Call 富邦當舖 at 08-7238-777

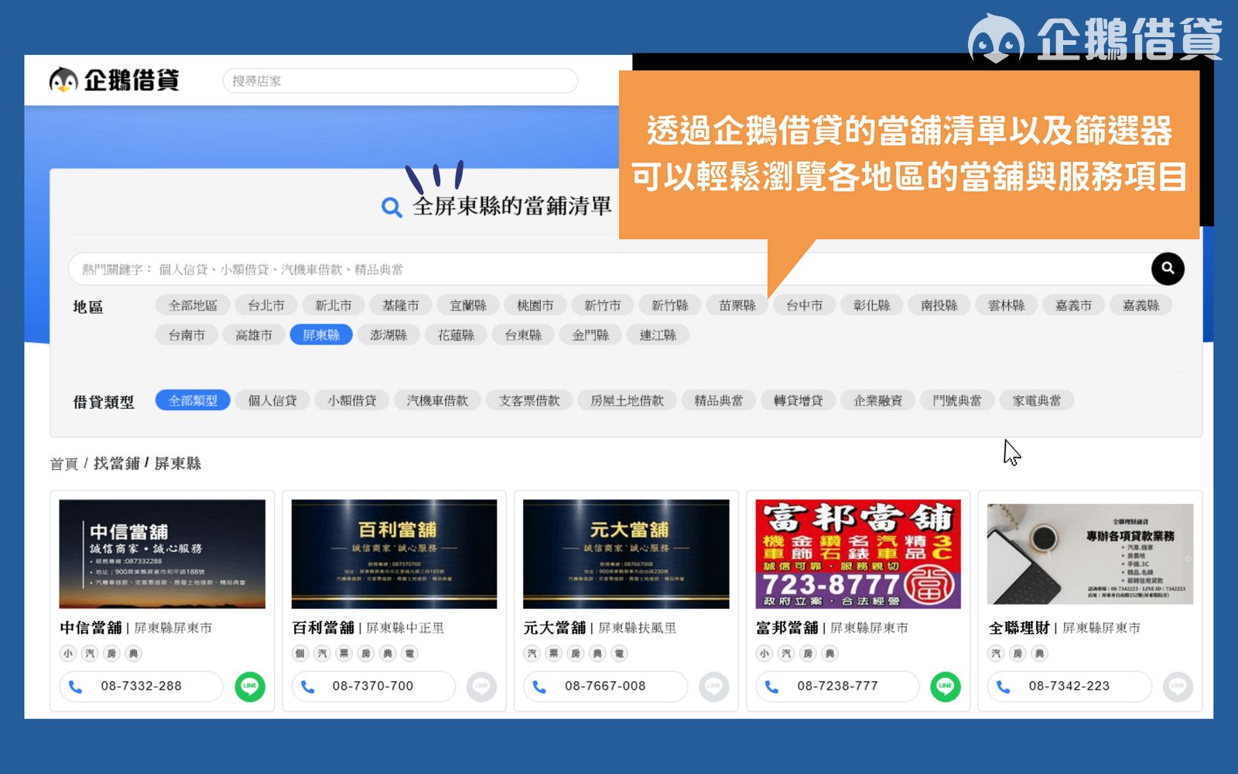click(837, 687)
